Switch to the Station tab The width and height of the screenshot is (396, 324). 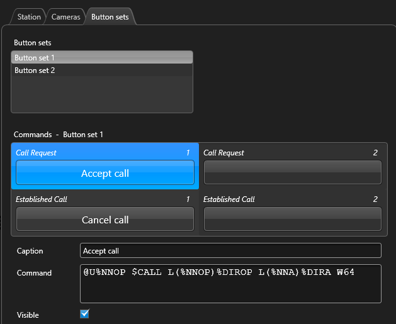[30, 17]
